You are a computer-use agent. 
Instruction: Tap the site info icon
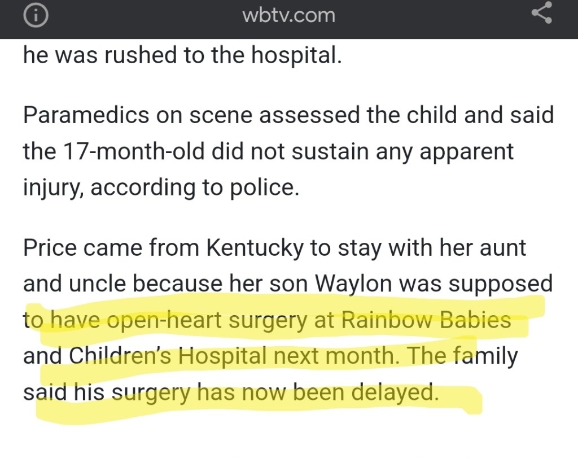pos(35,15)
